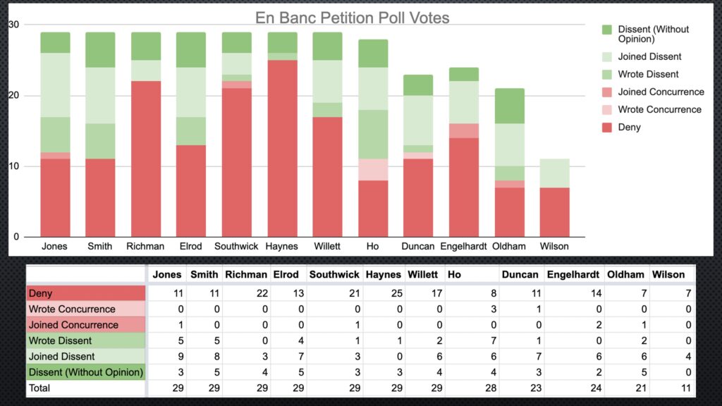Select the Wrote Dissent legend swatch
This screenshot has height=406, width=722.
point(607,75)
